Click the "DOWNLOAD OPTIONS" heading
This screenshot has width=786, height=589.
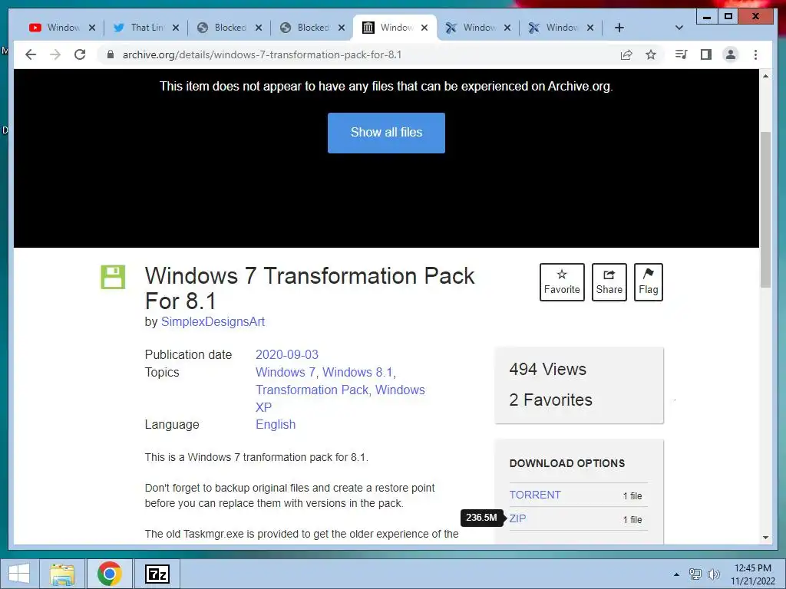click(567, 463)
